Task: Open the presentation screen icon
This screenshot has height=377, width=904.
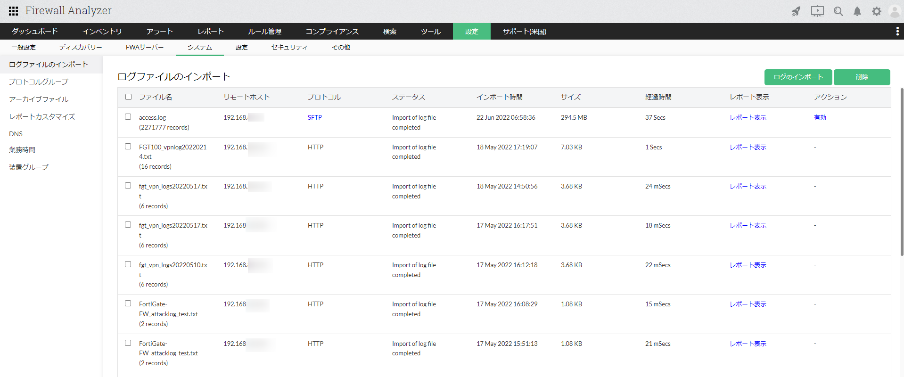Action: pyautogui.click(x=817, y=11)
